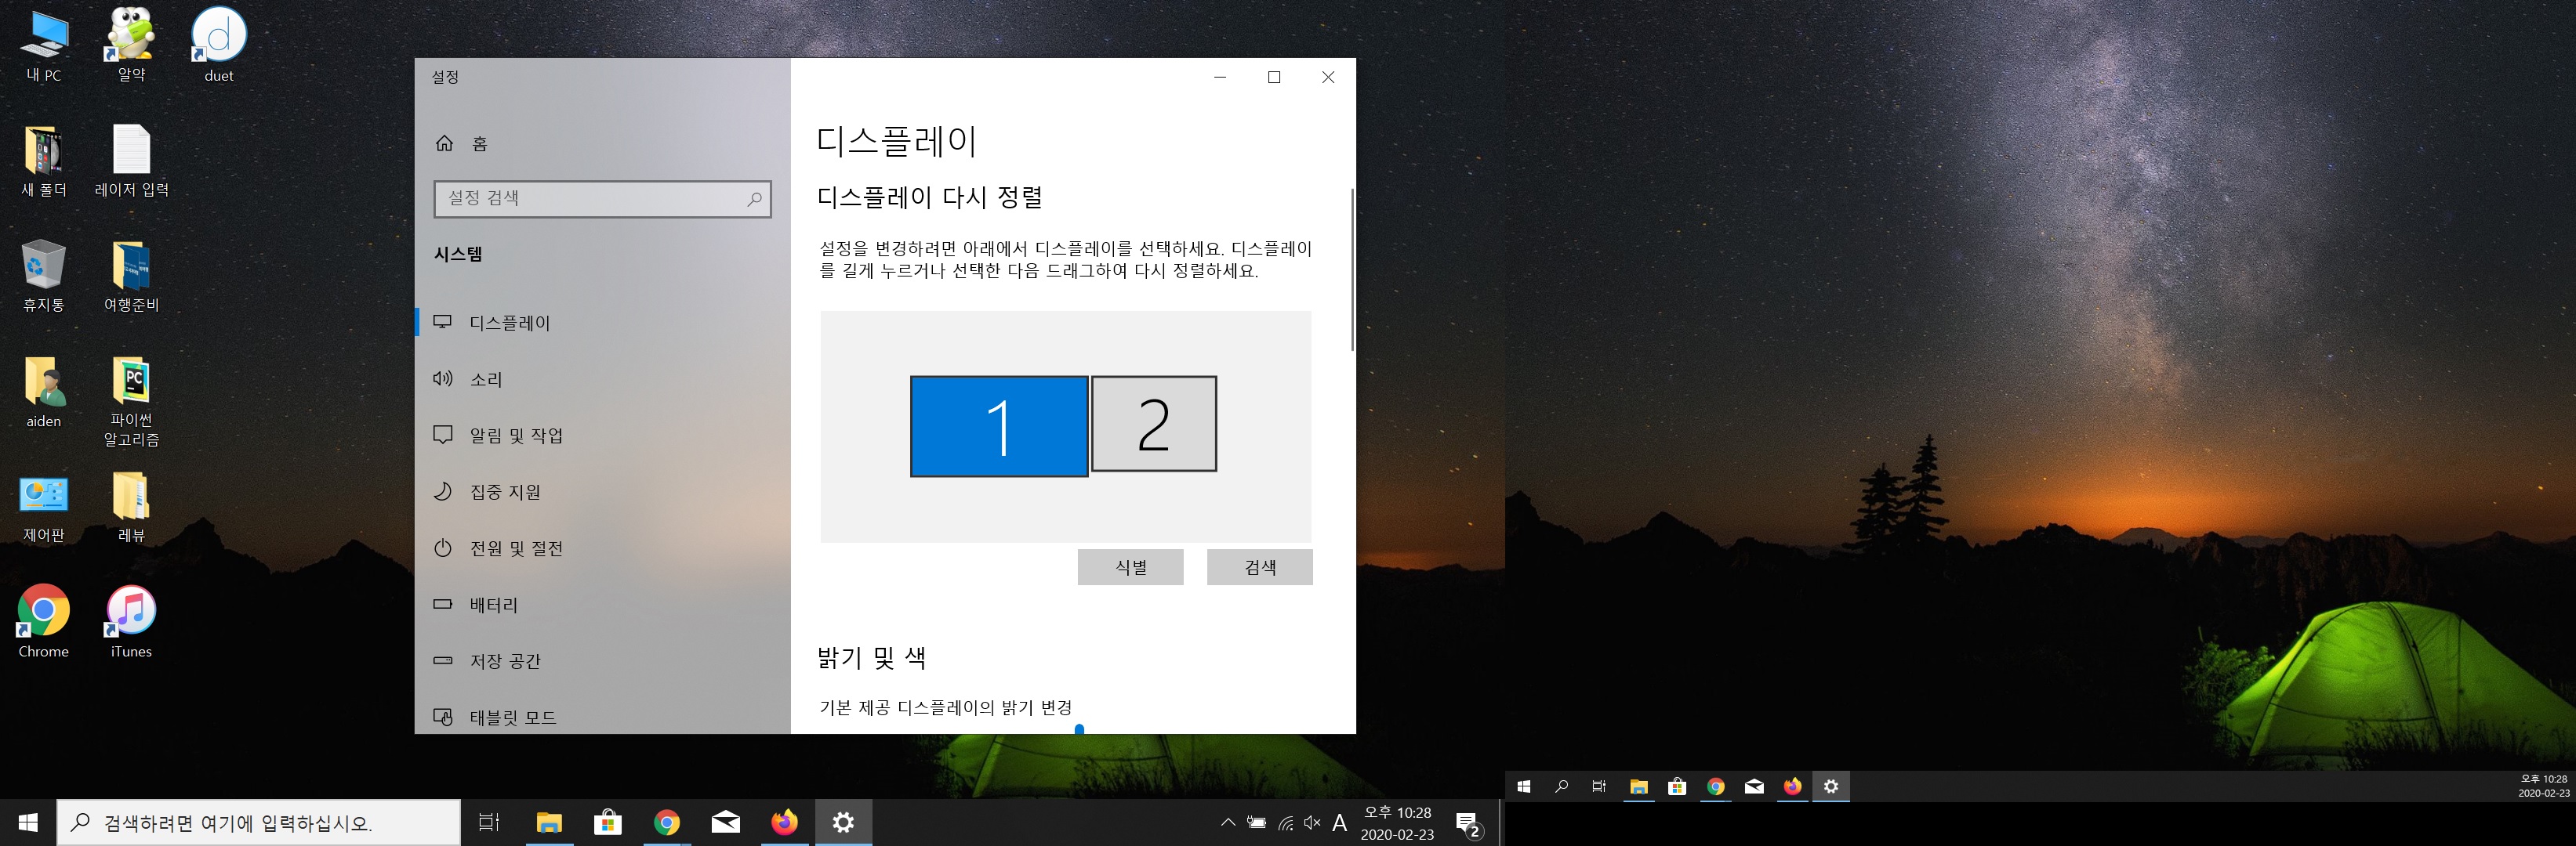This screenshot has height=846, width=2576.
Task: Click the Windows search box on the taskbar
Action: [258, 823]
